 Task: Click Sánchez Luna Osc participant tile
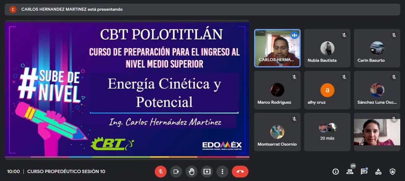pos(377,90)
